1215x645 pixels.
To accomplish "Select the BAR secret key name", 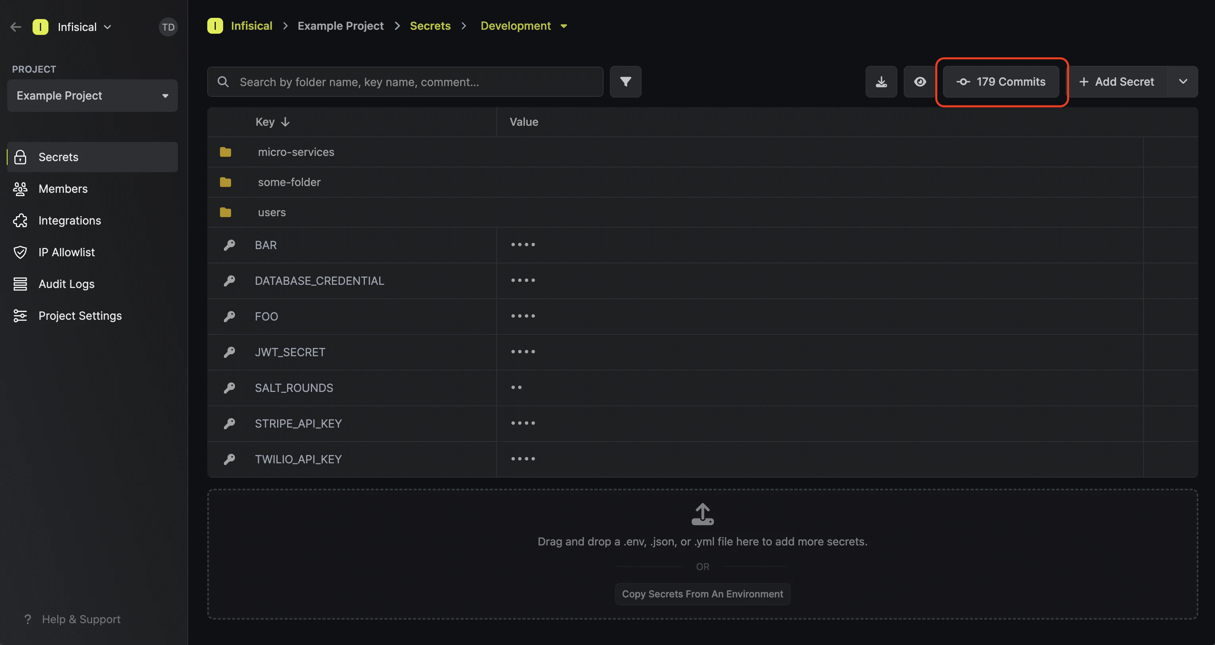I will [266, 245].
